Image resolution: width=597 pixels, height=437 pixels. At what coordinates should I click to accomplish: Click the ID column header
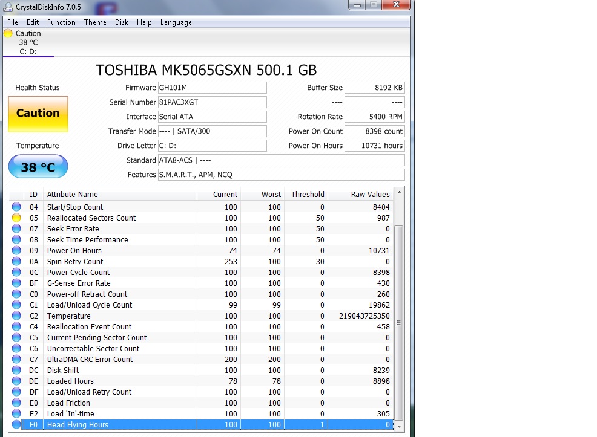click(x=33, y=194)
